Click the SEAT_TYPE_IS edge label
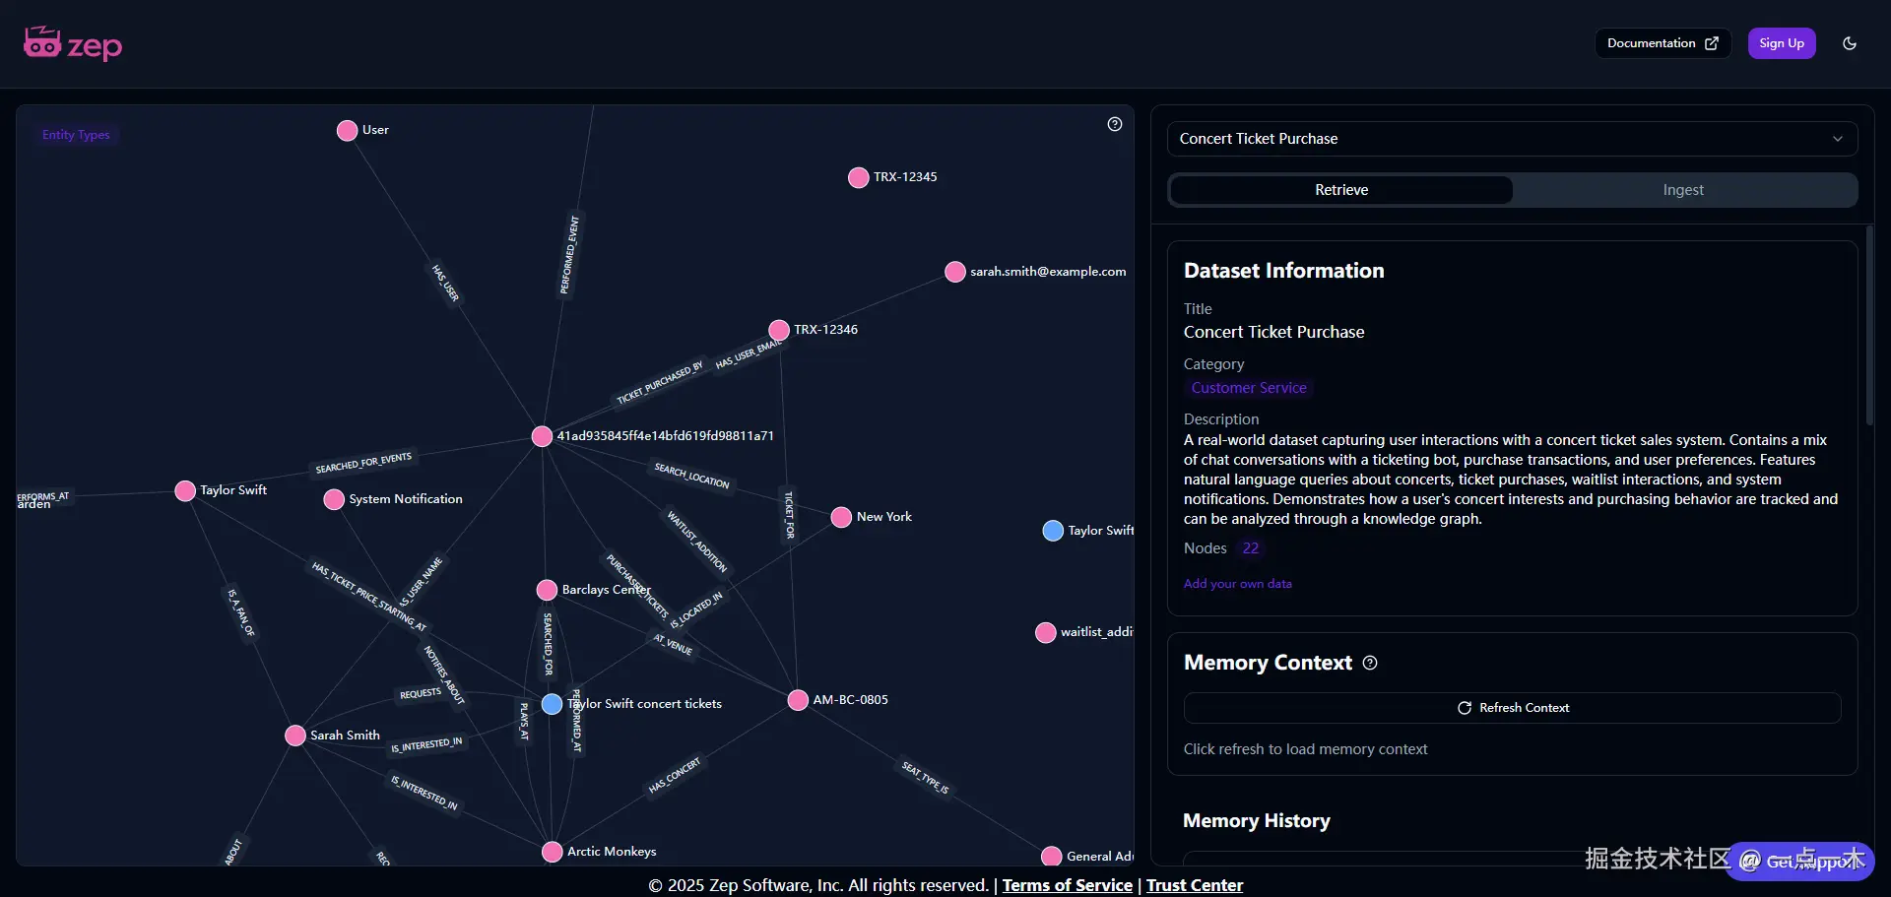 coord(926,777)
